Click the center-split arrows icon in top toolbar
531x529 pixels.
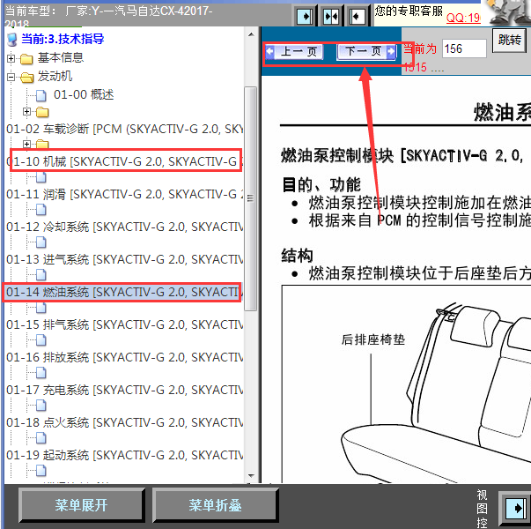(330, 16)
